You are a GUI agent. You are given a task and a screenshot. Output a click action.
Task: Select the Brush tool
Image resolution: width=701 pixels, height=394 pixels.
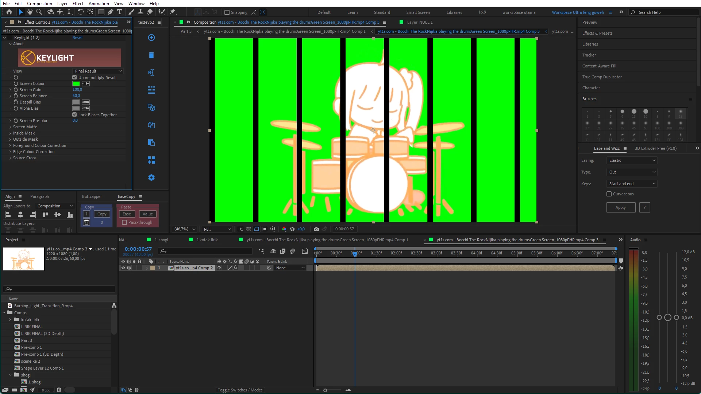coord(131,12)
